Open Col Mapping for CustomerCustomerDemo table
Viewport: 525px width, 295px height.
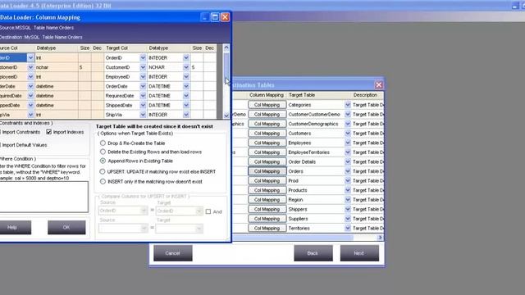click(x=267, y=115)
